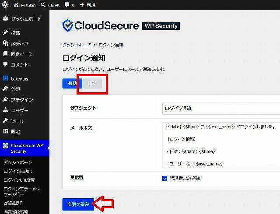Open the メディア menu
Screen dimensions: 280x214
[20, 43]
